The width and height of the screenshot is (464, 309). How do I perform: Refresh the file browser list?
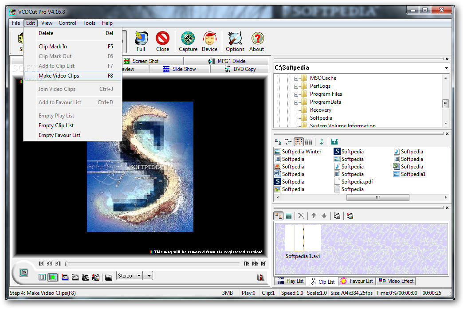pyautogui.click(x=322, y=141)
